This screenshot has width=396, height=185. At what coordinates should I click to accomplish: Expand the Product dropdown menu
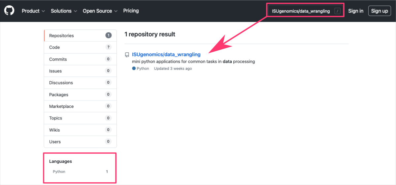click(x=33, y=11)
